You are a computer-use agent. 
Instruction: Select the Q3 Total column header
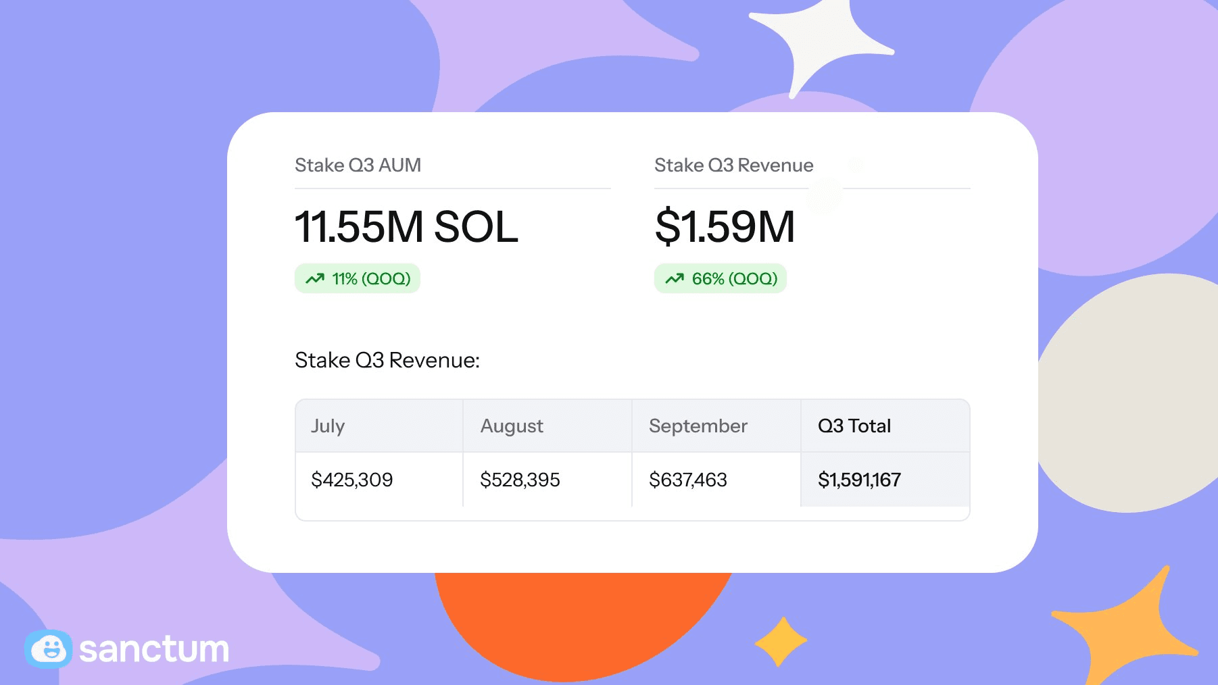[854, 426]
